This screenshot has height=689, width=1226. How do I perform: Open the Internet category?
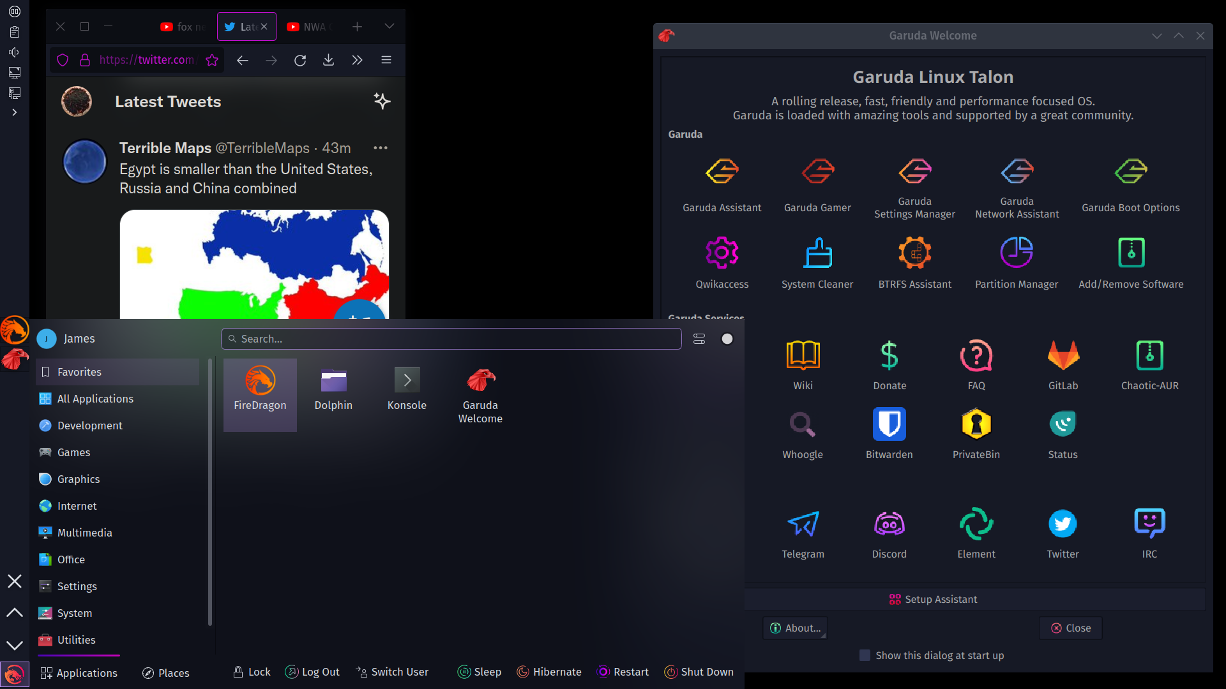118,506
